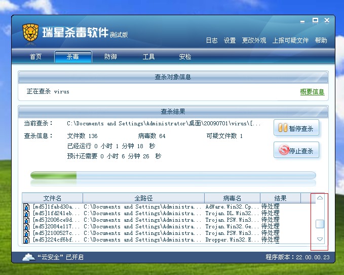Click 待处理 result in Dropper row

coord(271,240)
